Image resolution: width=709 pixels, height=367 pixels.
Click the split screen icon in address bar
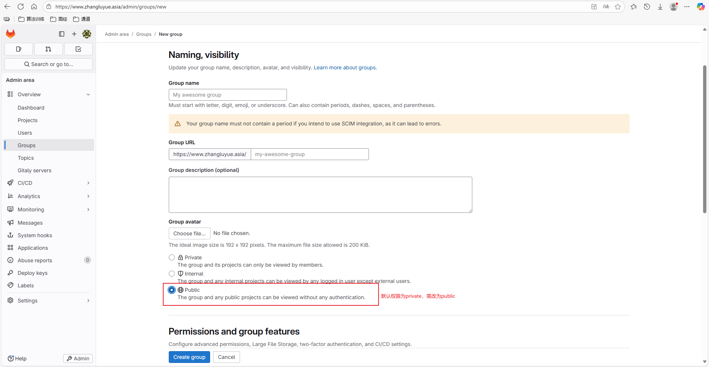594,7
